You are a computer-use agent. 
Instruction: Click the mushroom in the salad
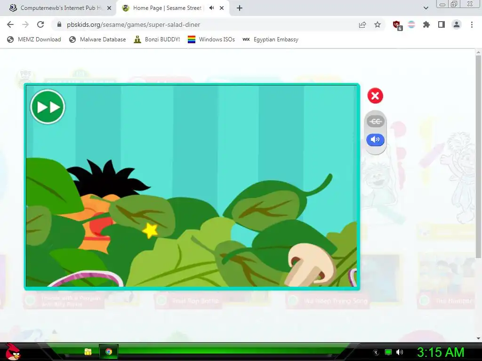coord(311,264)
